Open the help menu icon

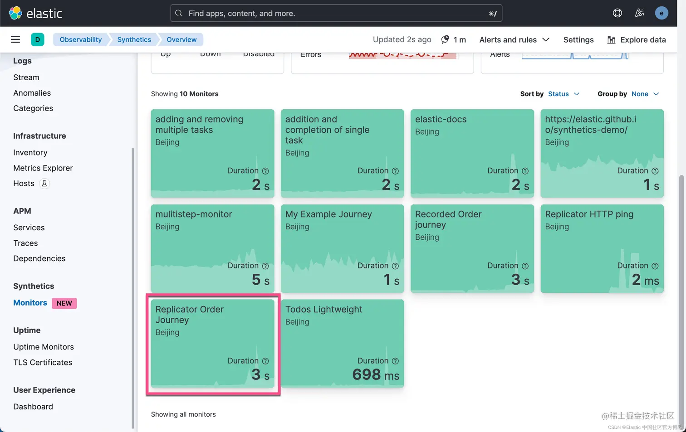click(x=617, y=13)
